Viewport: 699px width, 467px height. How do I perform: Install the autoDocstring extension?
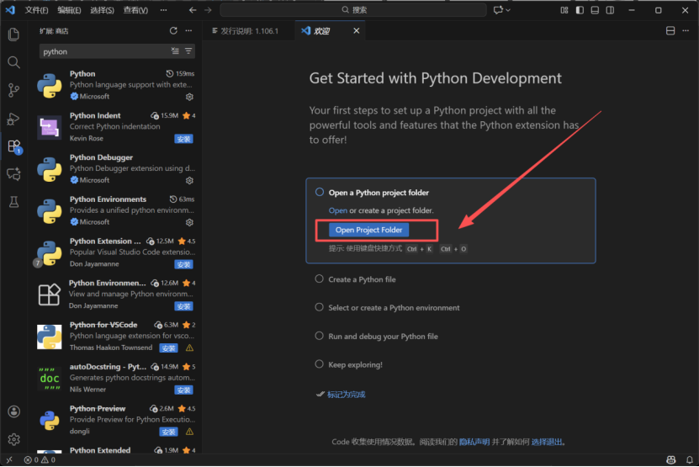(183, 390)
